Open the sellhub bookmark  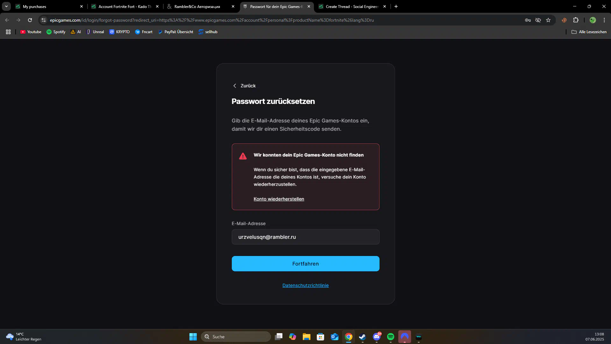point(208,32)
